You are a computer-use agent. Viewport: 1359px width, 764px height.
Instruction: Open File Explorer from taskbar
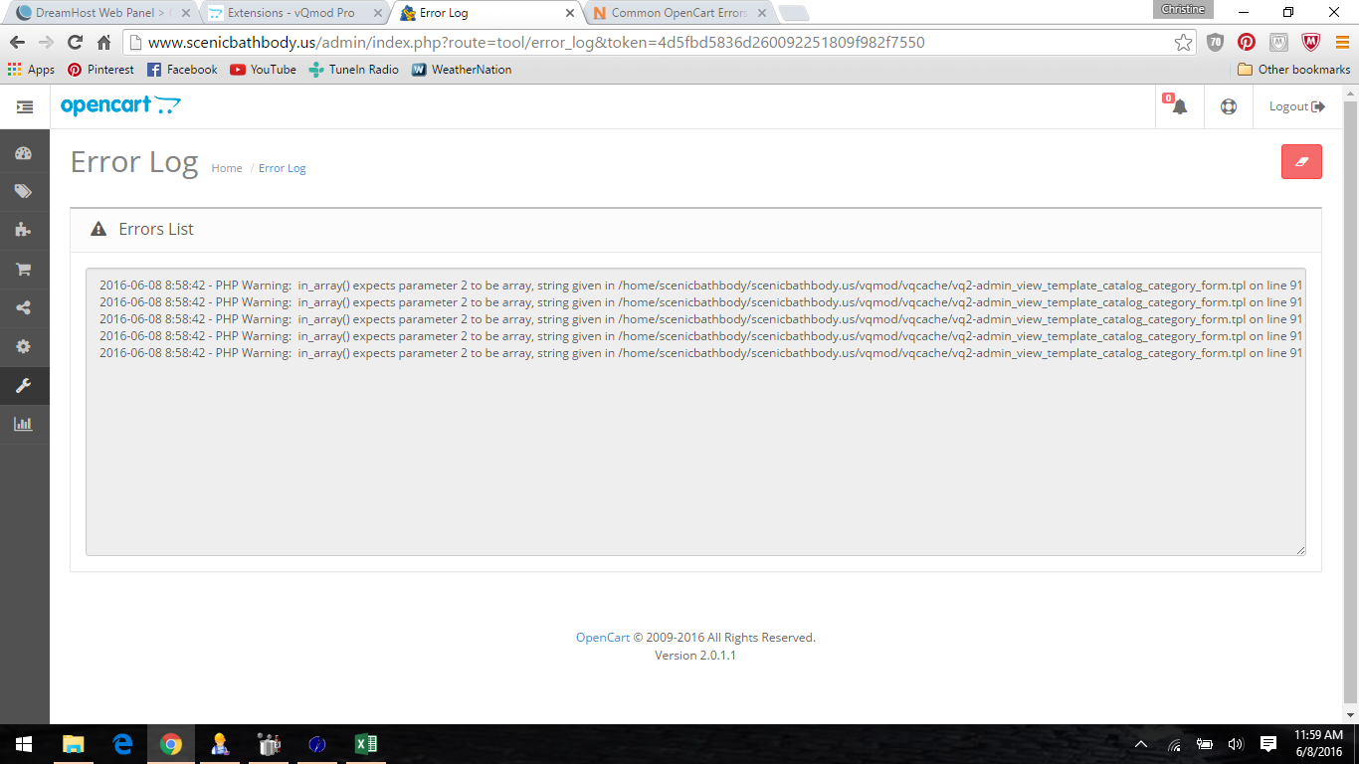pos(73,744)
